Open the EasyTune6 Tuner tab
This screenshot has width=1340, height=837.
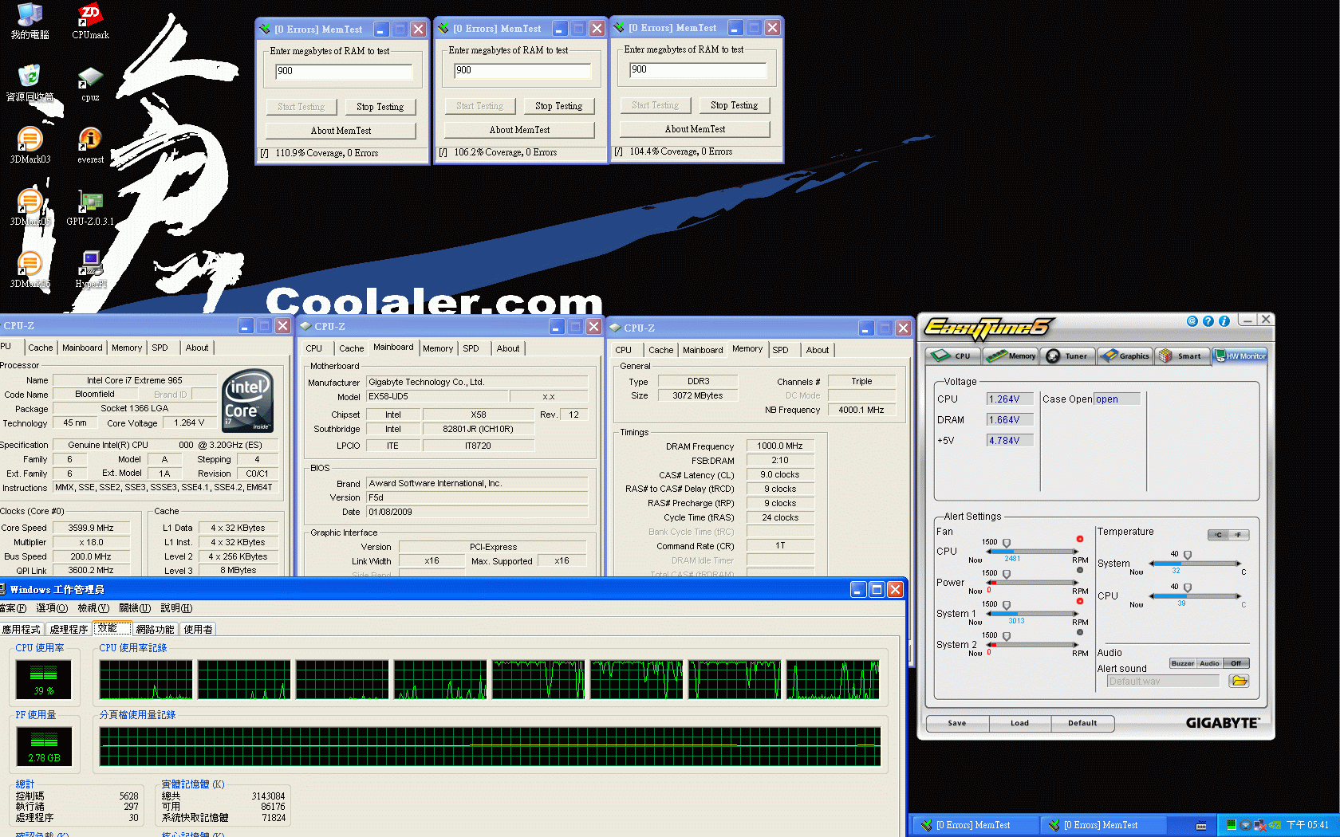[1067, 356]
